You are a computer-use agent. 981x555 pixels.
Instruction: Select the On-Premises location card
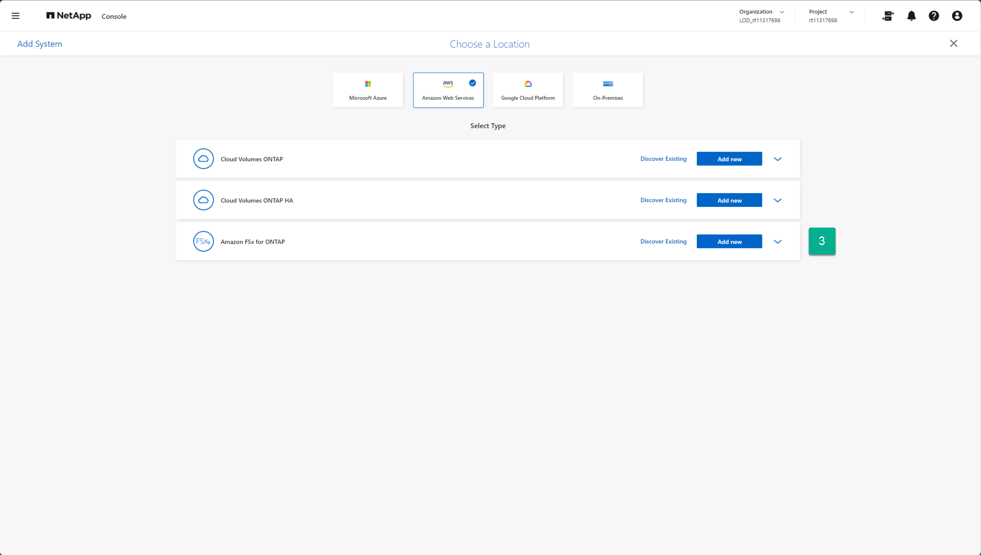607,90
